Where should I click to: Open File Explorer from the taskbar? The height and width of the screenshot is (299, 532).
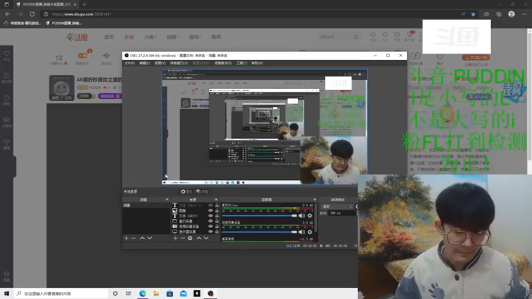tap(156, 294)
